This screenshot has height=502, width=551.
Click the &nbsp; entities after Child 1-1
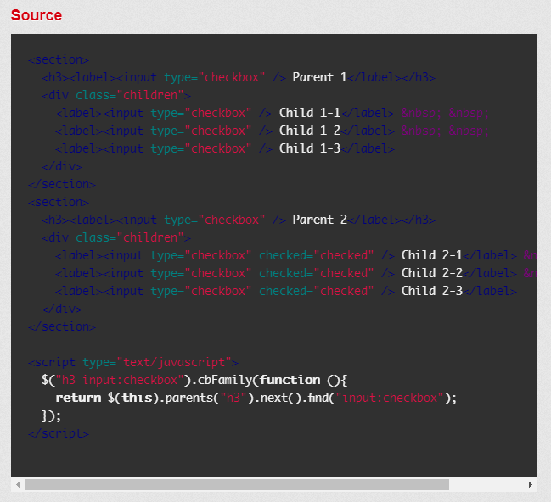445,113
